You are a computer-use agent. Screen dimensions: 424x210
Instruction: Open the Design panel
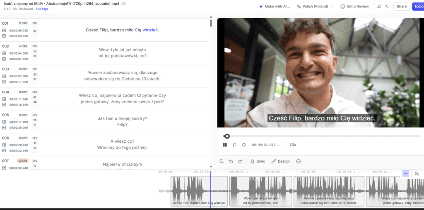(280, 161)
